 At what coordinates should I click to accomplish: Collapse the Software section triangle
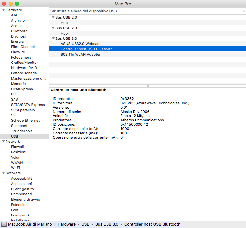point(3,173)
